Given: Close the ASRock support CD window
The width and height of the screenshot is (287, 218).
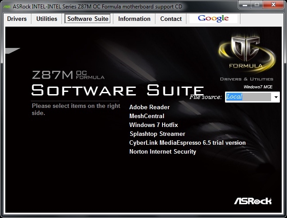Looking at the screenshot, I should [273, 5].
